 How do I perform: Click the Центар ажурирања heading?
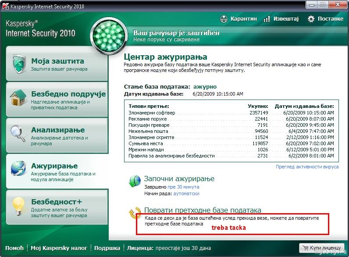pyautogui.click(x=165, y=57)
